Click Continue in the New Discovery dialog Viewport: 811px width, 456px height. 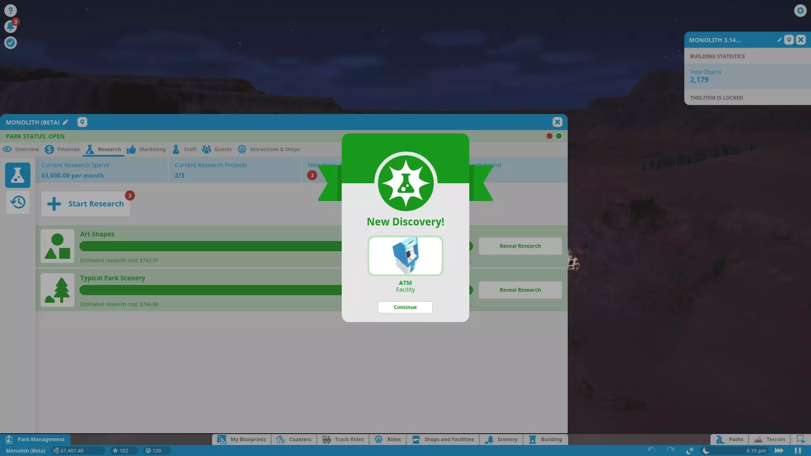405,307
